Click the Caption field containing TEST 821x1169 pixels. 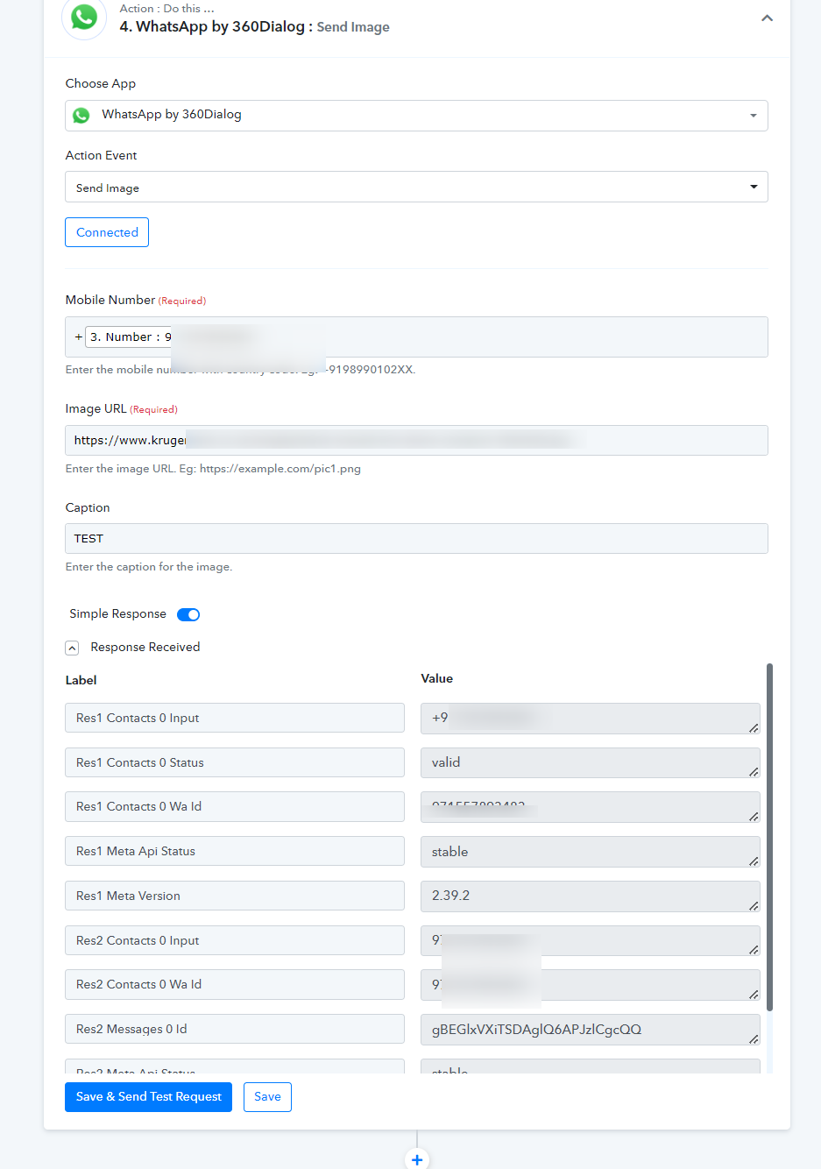click(x=416, y=538)
